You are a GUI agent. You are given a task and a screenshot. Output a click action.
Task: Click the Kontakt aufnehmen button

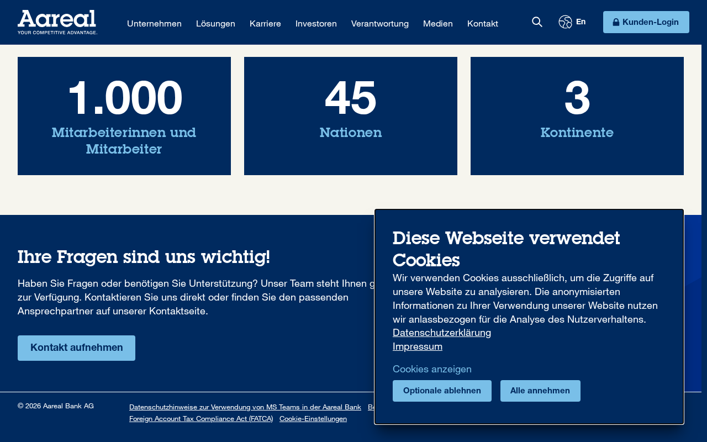click(76, 348)
